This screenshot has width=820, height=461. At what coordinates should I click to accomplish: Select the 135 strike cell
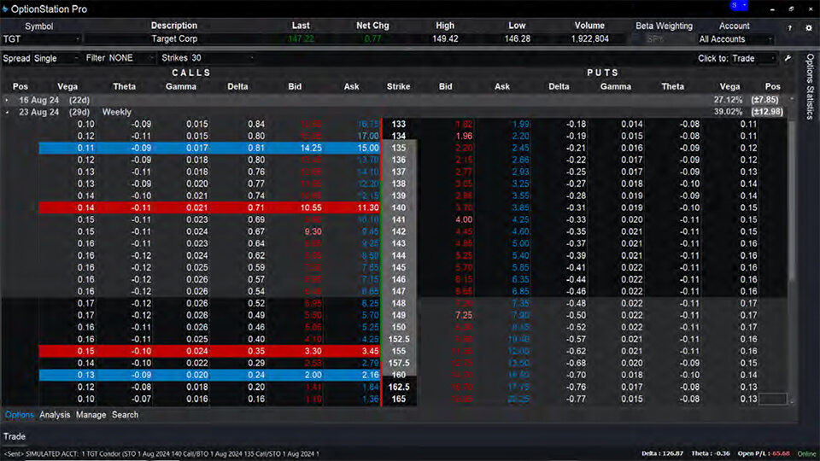coord(399,148)
